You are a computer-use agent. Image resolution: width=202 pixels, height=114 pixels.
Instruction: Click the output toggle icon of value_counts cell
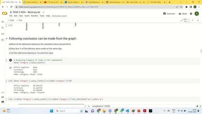tap(10, 67)
